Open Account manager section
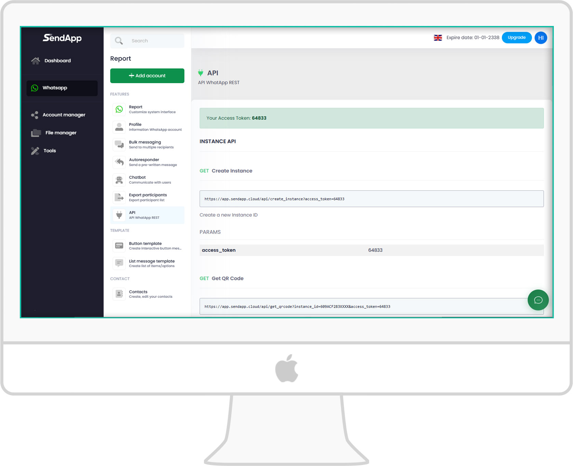The height and width of the screenshot is (466, 573). [64, 115]
